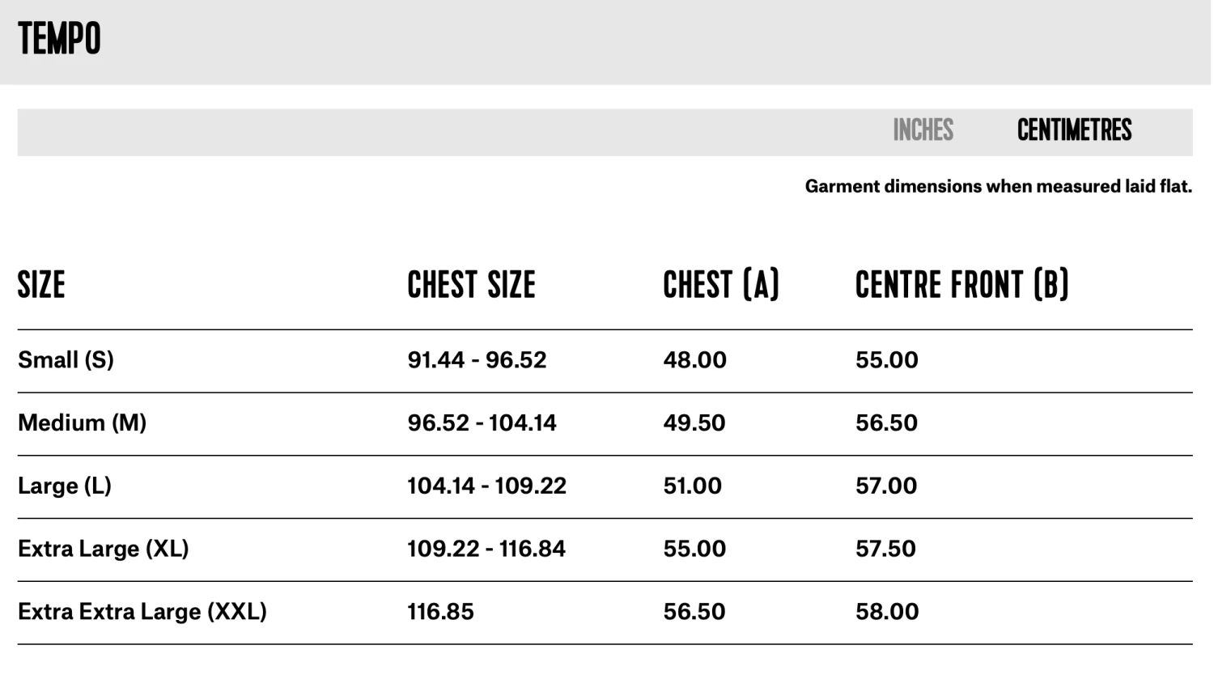The height and width of the screenshot is (692, 1214).
Task: Select the Large (L) size row label
Action: coord(64,486)
